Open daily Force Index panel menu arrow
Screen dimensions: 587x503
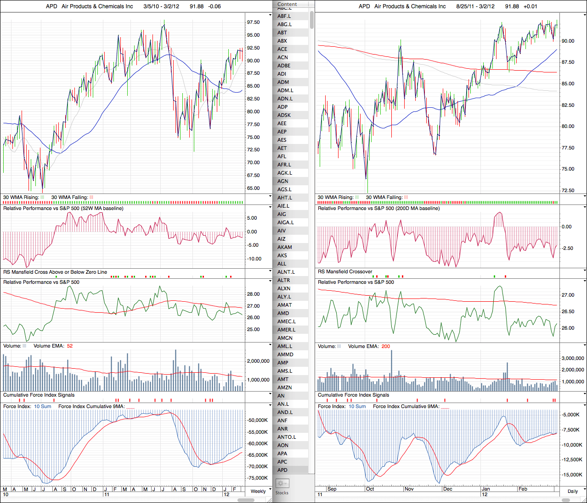tap(585, 405)
